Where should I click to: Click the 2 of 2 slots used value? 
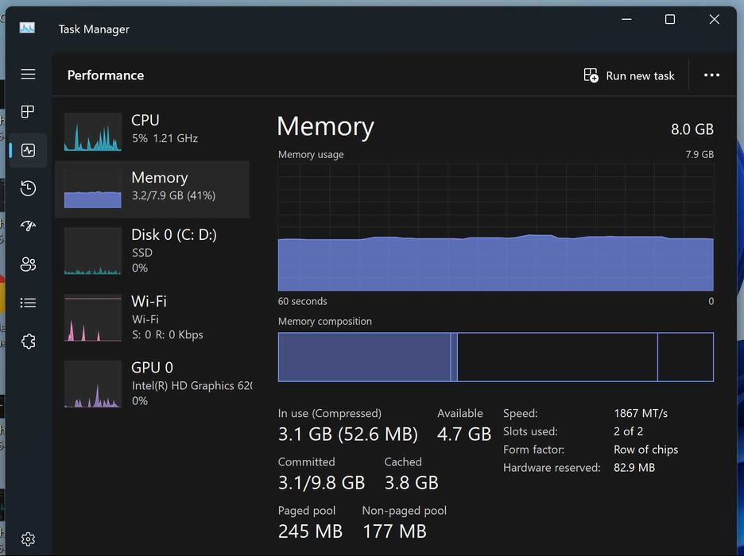[x=628, y=431]
